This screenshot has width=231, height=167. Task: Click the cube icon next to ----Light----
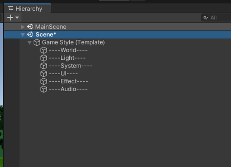tap(44, 58)
